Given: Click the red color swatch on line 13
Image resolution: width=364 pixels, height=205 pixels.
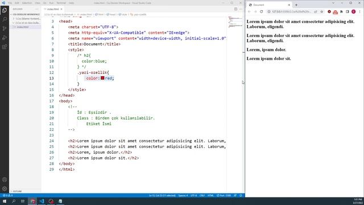Looking at the screenshot, I should tap(102, 78).
